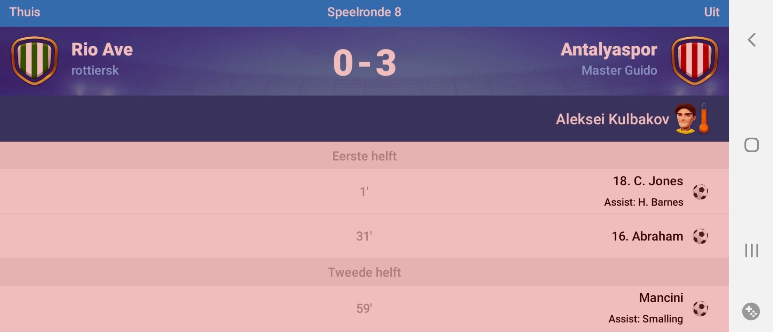Tap the goal ball icon for C. Jones
773x332 pixels.
coord(700,192)
